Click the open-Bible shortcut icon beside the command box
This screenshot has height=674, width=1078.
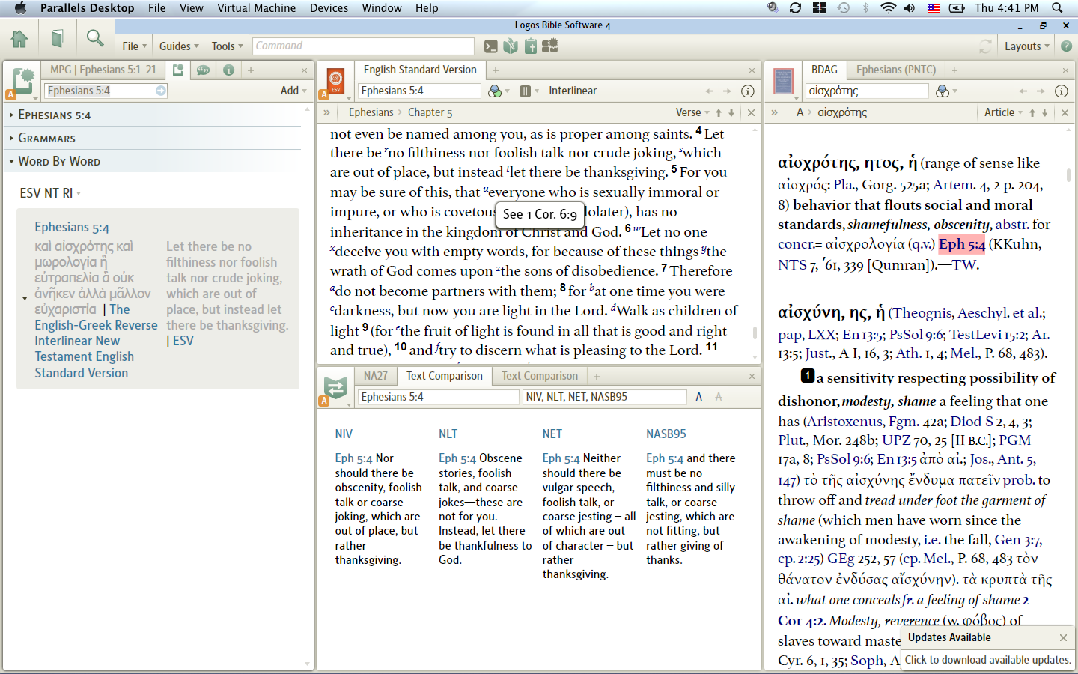[x=511, y=46]
